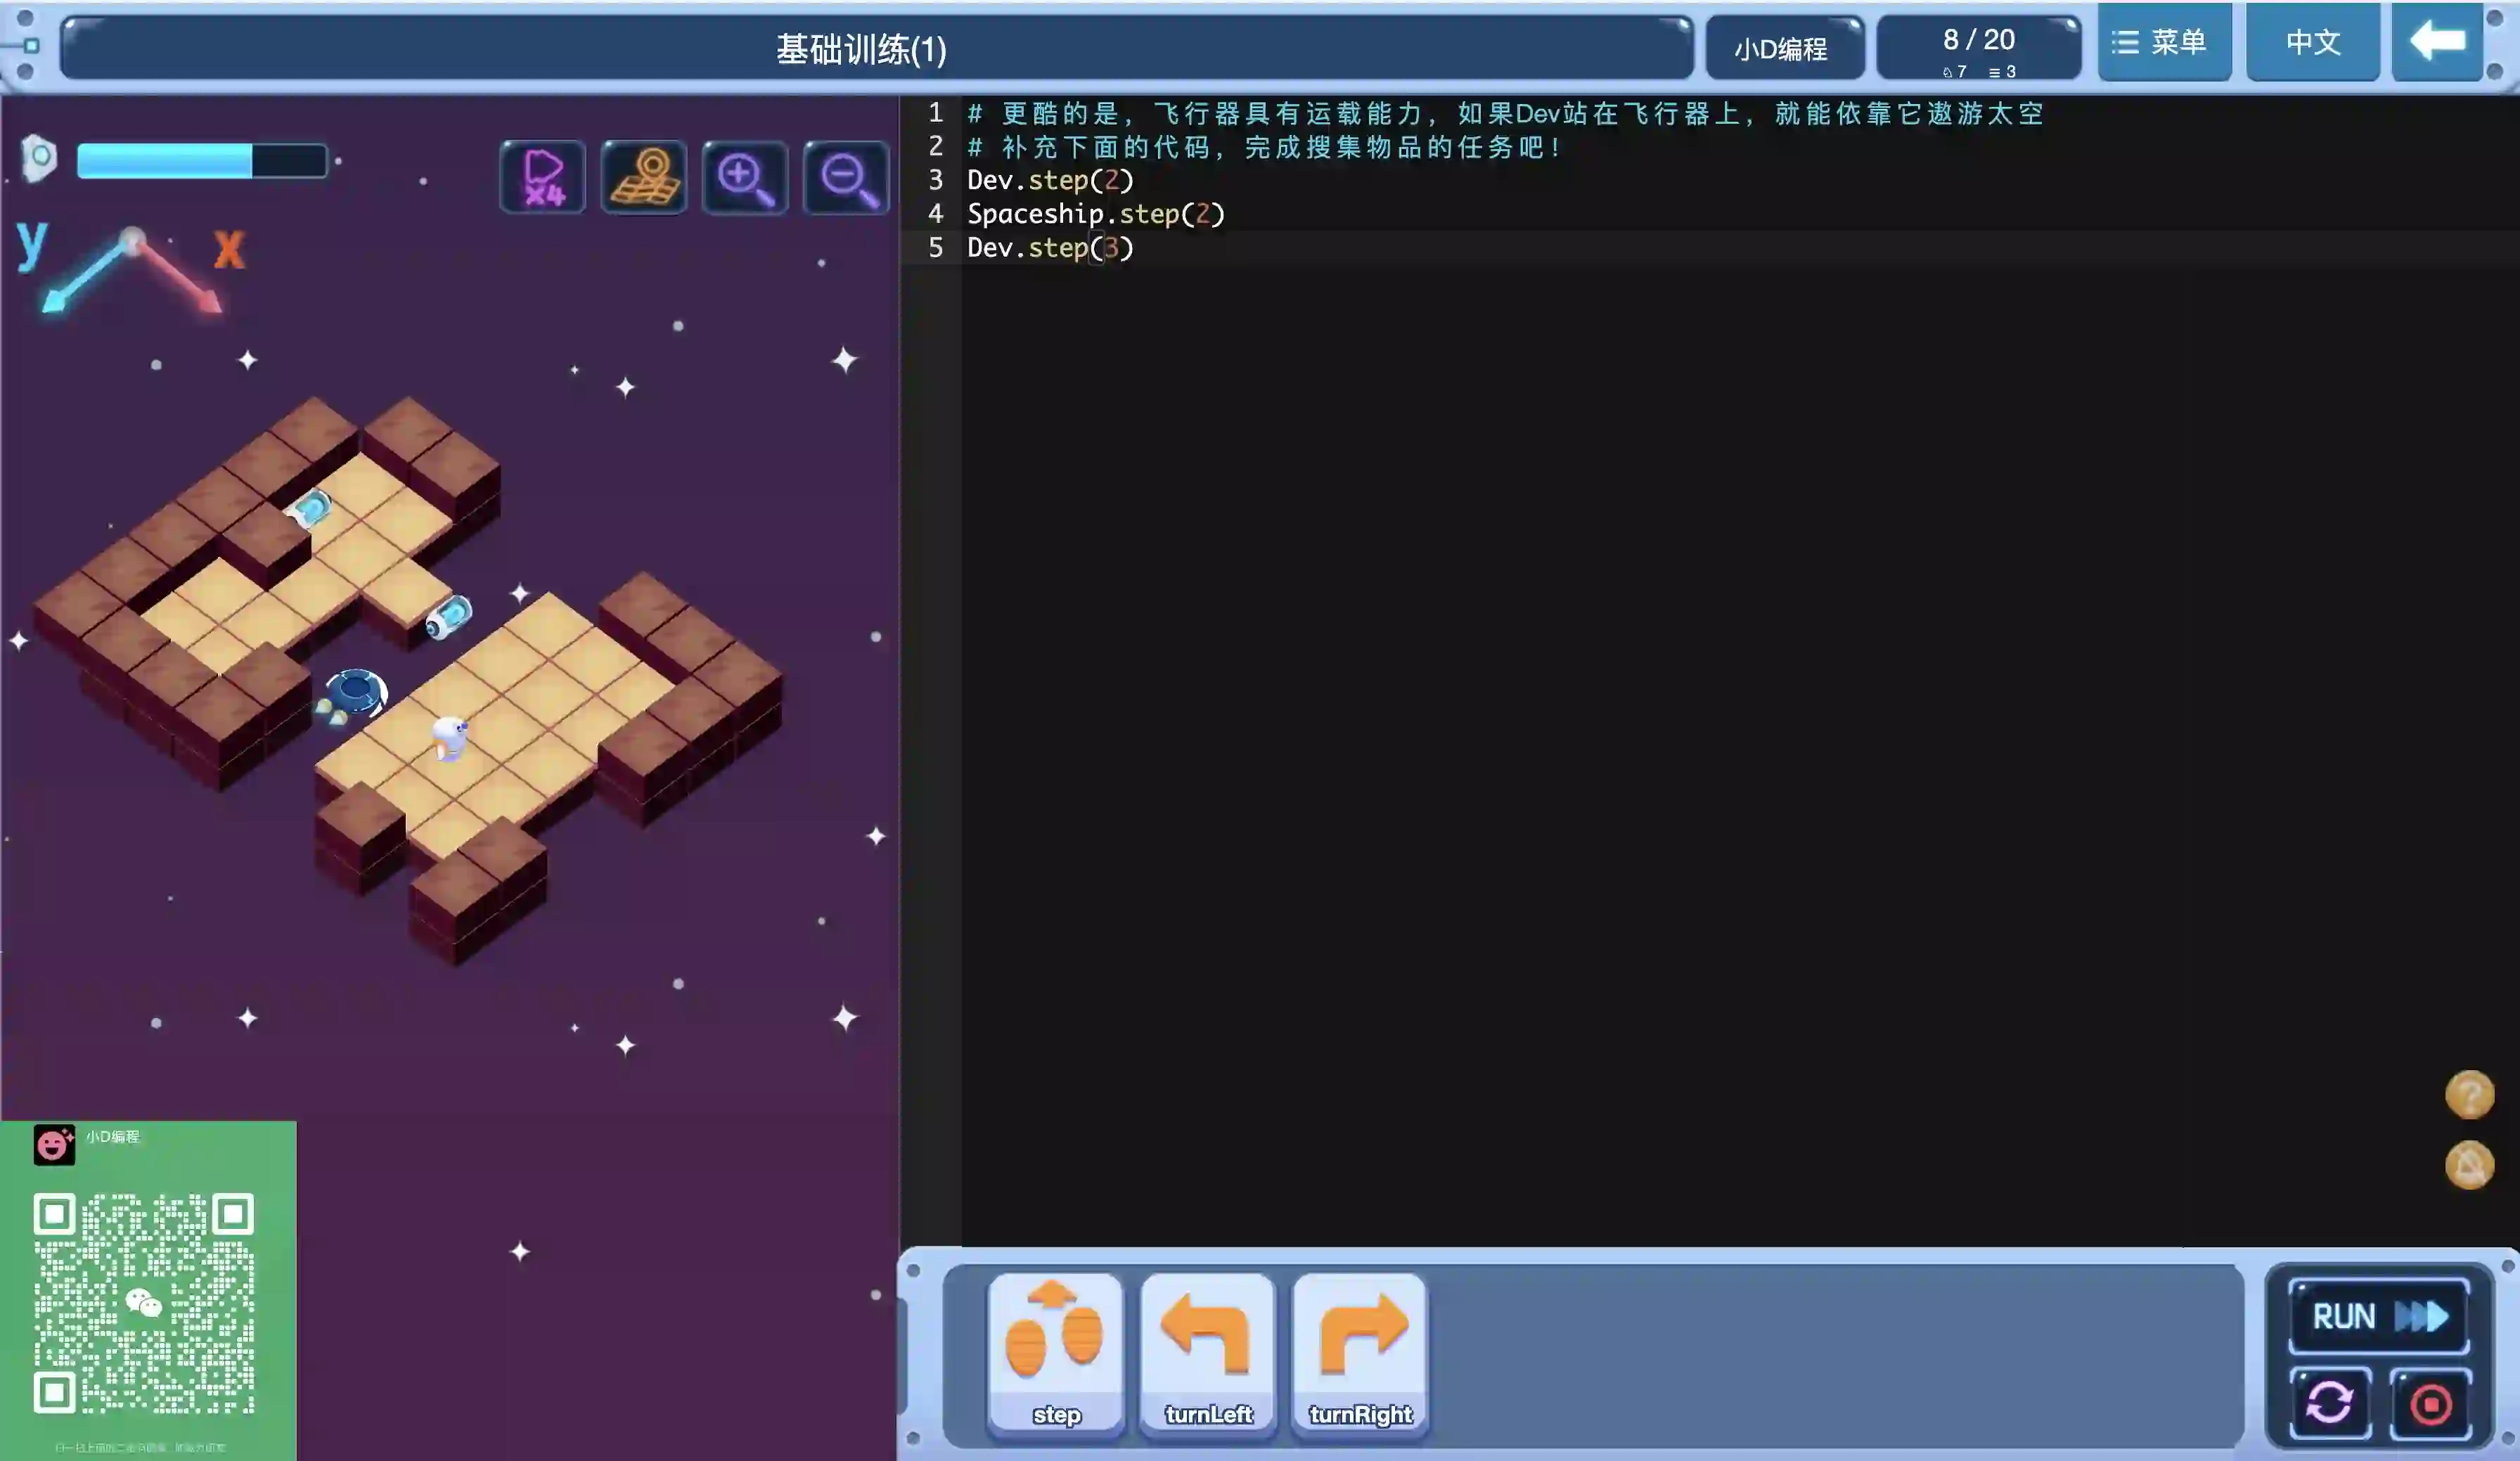Viewport: 2520px width, 1461px height.
Task: Open the 8 / 20 level progress selector
Action: tap(1978, 48)
